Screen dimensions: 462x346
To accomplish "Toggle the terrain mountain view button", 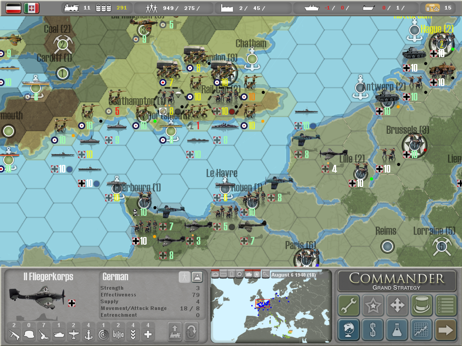I will 197,277.
